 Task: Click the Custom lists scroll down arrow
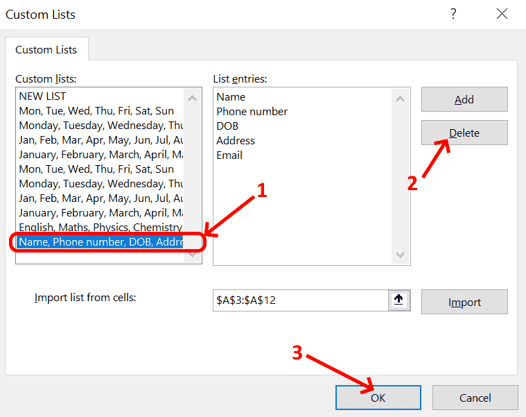[x=192, y=255]
